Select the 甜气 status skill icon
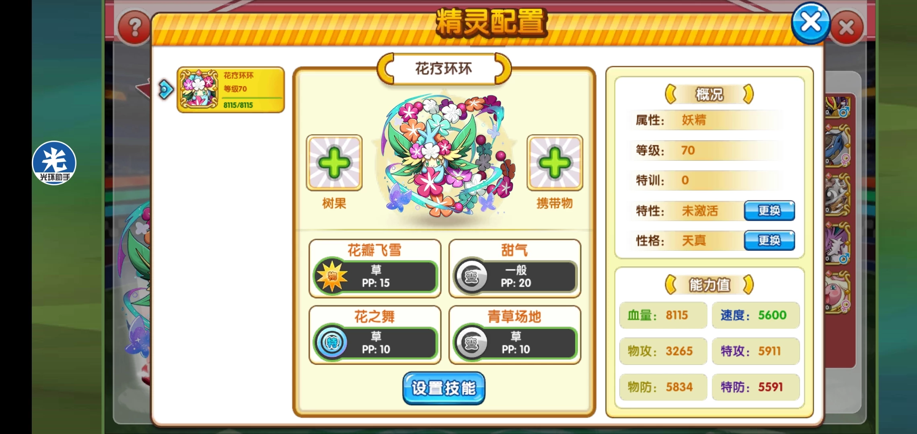The height and width of the screenshot is (434, 917). pyautogui.click(x=471, y=276)
